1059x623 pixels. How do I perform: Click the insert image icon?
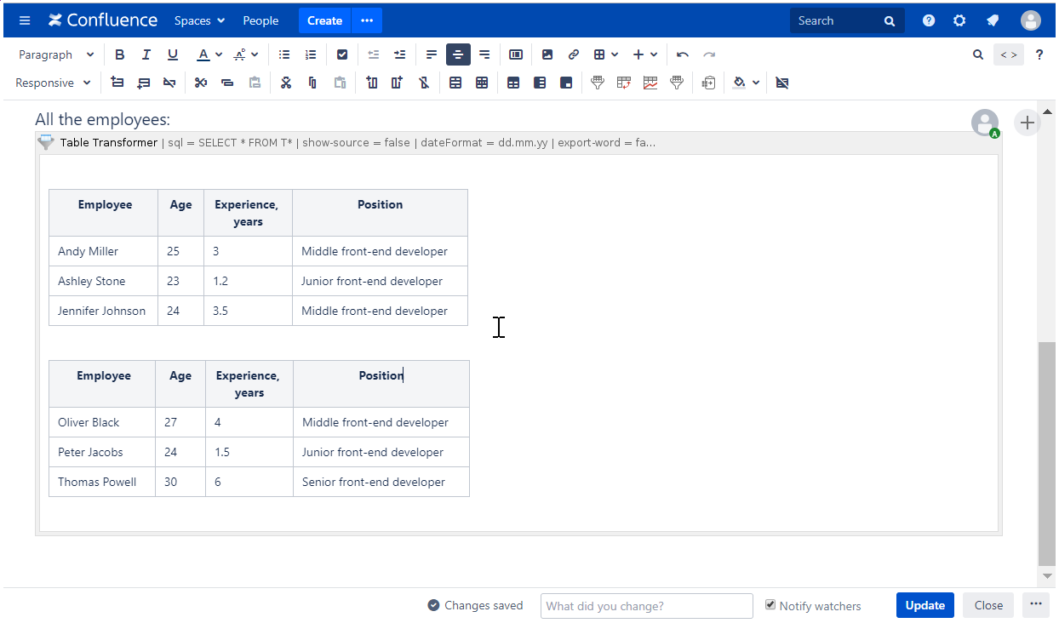[547, 54]
